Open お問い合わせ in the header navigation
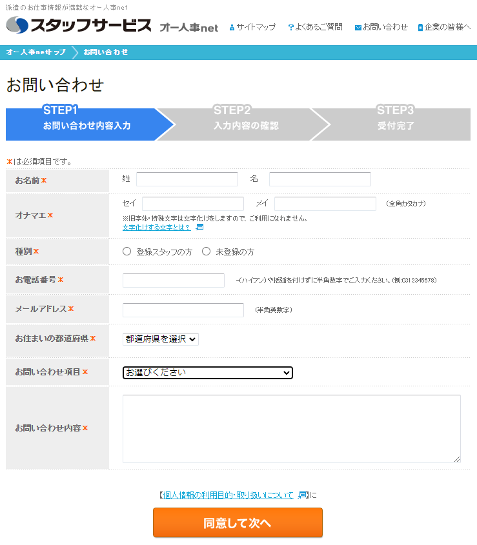The height and width of the screenshot is (545, 477). (x=385, y=27)
